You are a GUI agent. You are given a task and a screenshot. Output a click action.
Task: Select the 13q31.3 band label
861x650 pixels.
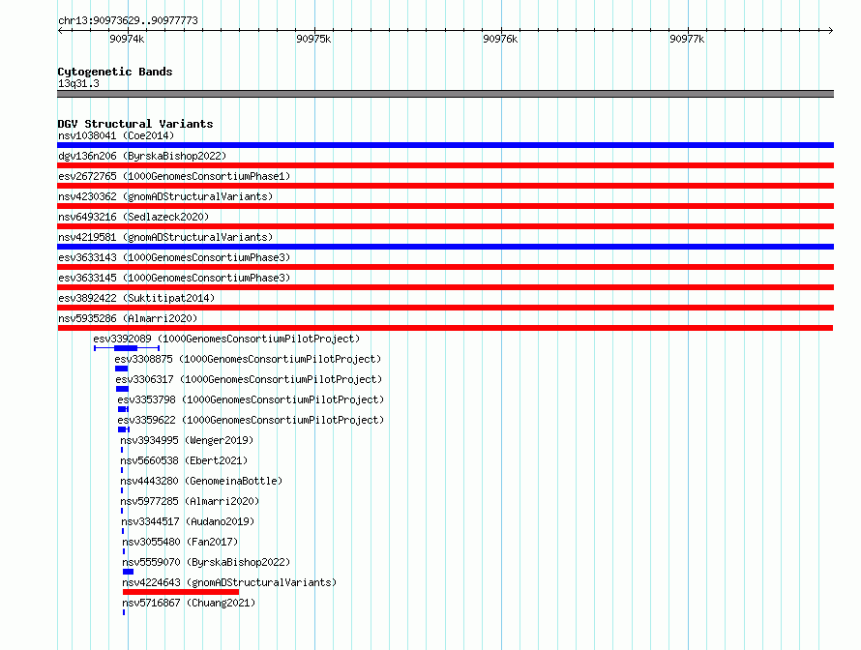(x=78, y=83)
